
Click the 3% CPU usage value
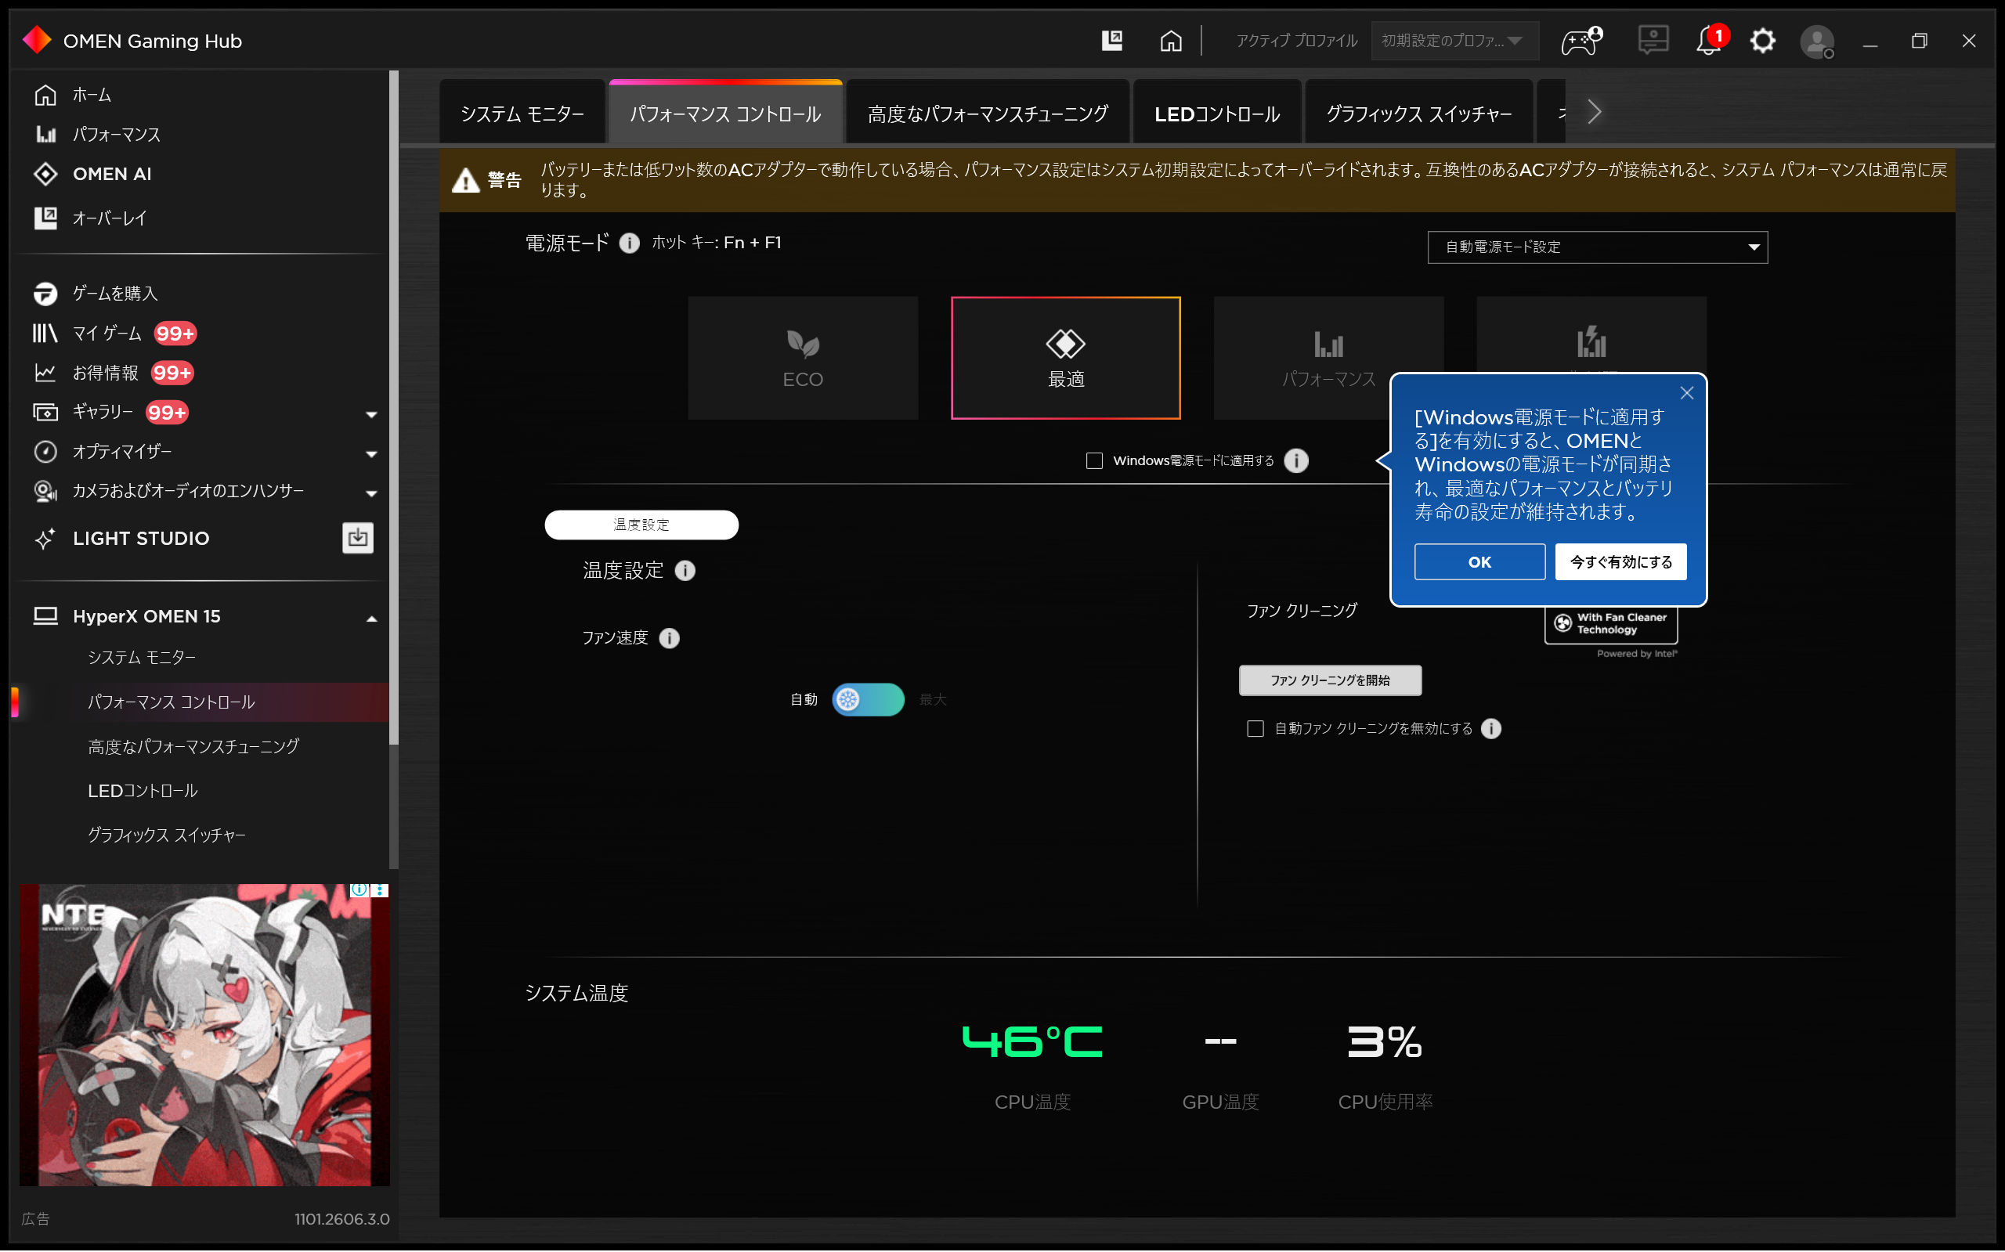pos(1384,1041)
